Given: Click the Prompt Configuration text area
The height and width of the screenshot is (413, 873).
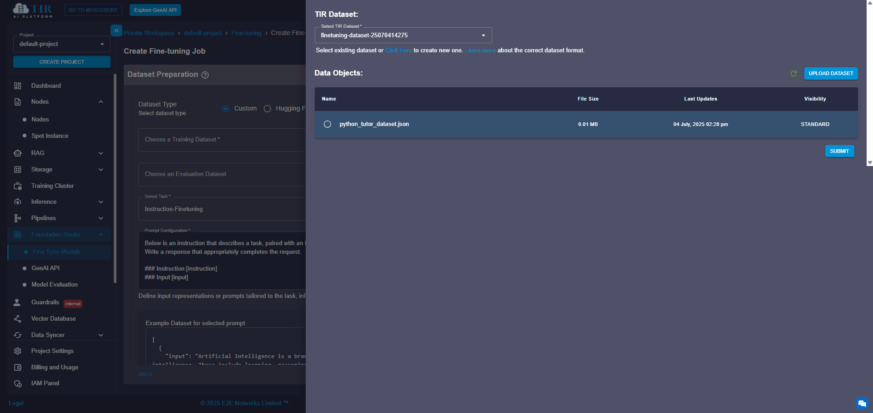Looking at the screenshot, I should point(222,261).
